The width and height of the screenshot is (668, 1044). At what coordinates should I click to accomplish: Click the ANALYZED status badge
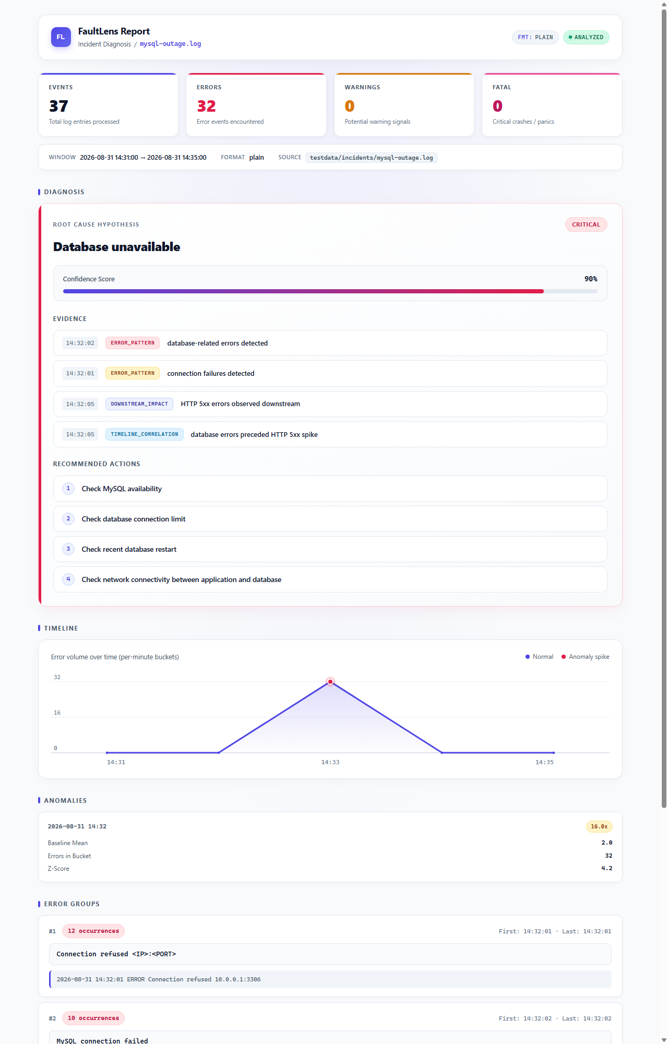tap(586, 37)
